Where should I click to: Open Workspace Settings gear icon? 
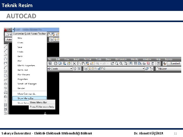tap(75, 69)
